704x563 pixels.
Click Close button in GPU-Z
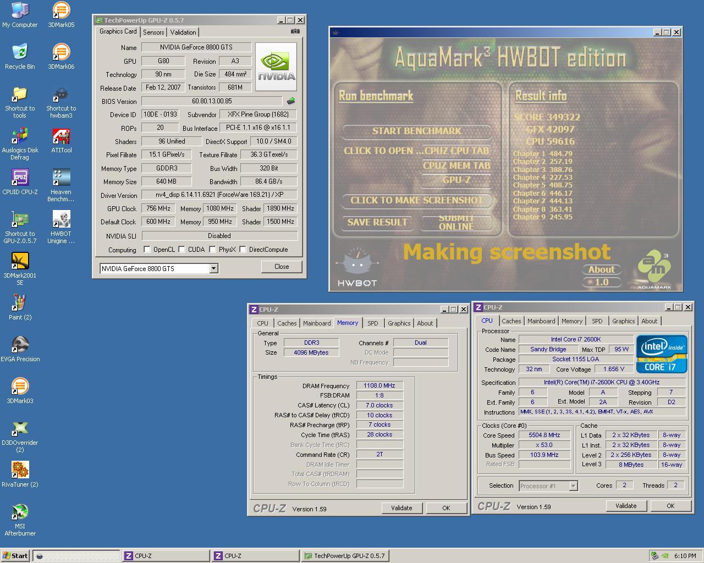click(x=282, y=267)
